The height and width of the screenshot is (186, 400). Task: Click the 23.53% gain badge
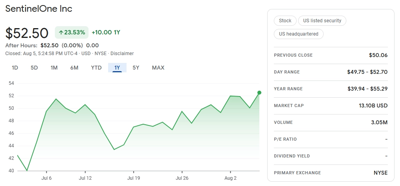point(72,32)
